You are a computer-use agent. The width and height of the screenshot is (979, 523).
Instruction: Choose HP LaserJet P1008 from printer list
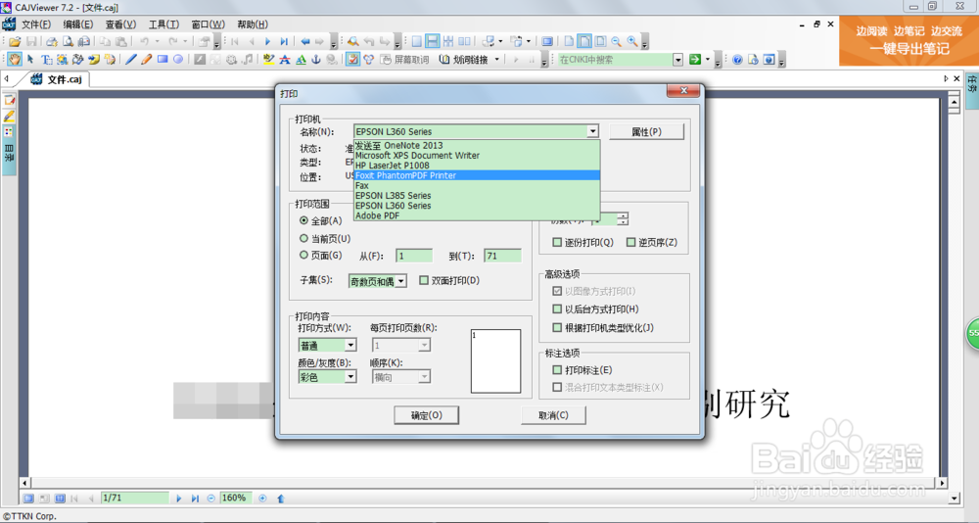point(477,166)
